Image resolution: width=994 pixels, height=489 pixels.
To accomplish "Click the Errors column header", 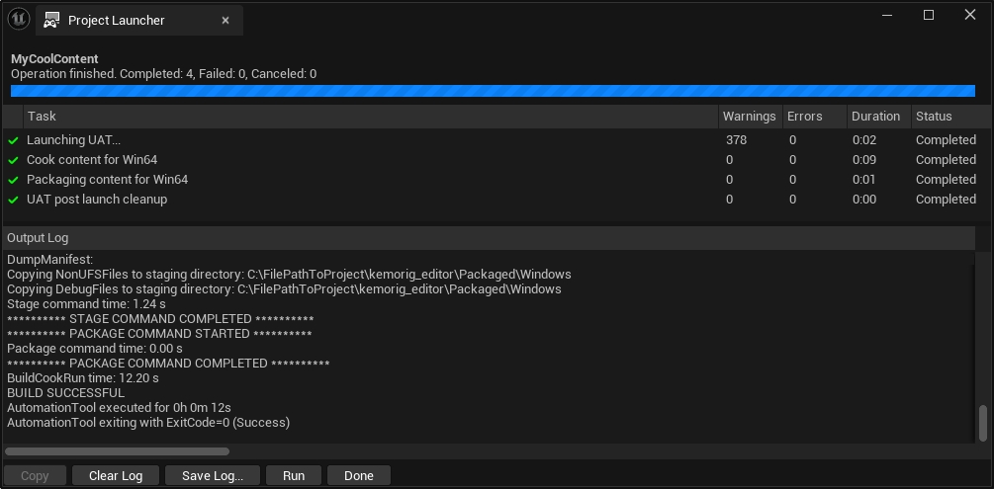I will pos(804,117).
